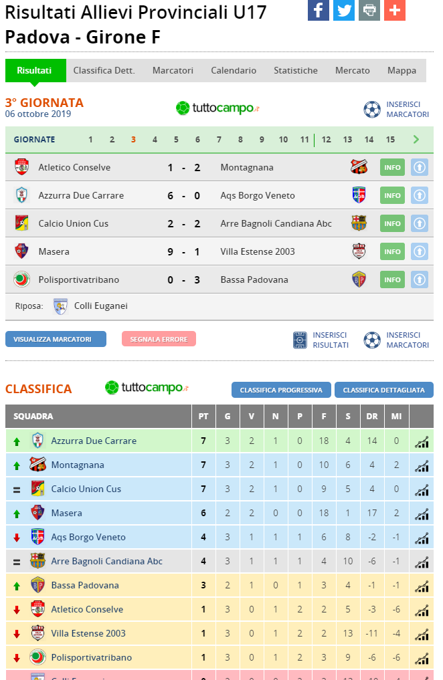Share the results on Twitter
The width and height of the screenshot is (443, 680).
point(344,10)
